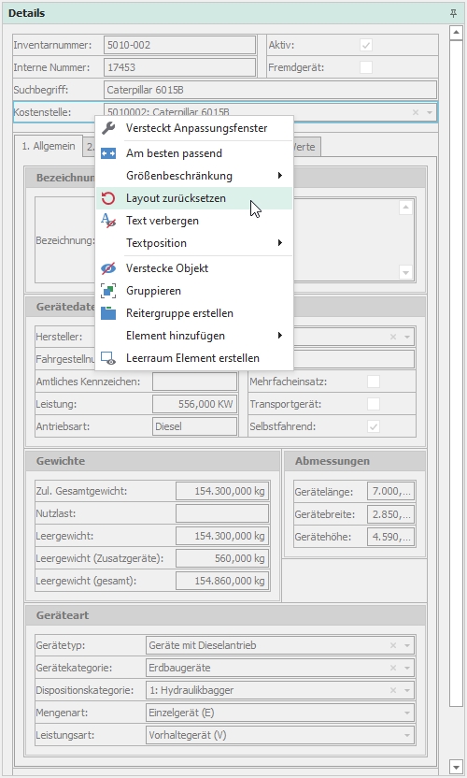Open the Gerätetyp dropdown arrow
The image size is (467, 778).
(407, 645)
